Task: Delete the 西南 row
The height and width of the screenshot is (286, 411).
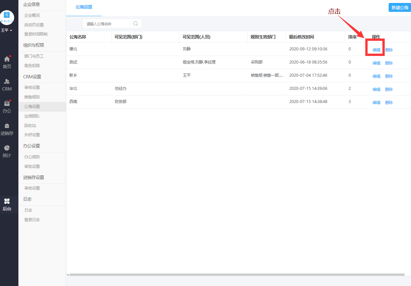Action: (389, 103)
